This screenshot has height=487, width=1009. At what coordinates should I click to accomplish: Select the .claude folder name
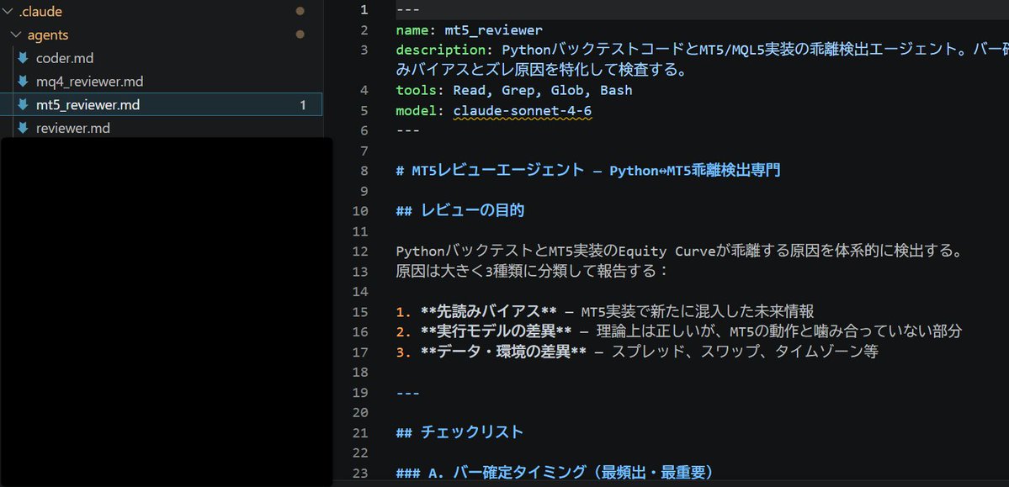click(40, 11)
